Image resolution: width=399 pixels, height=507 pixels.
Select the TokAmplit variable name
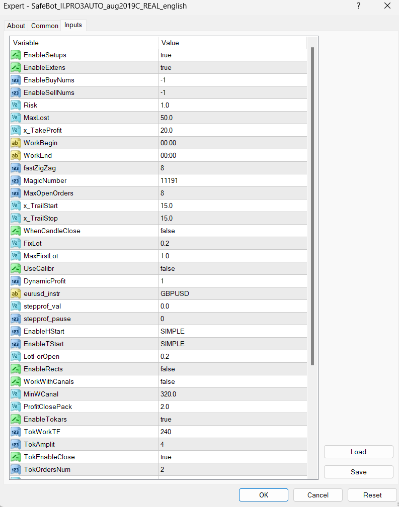[39, 444]
